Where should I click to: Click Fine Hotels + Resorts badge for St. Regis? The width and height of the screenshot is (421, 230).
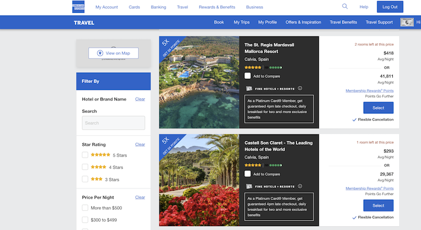(x=271, y=89)
